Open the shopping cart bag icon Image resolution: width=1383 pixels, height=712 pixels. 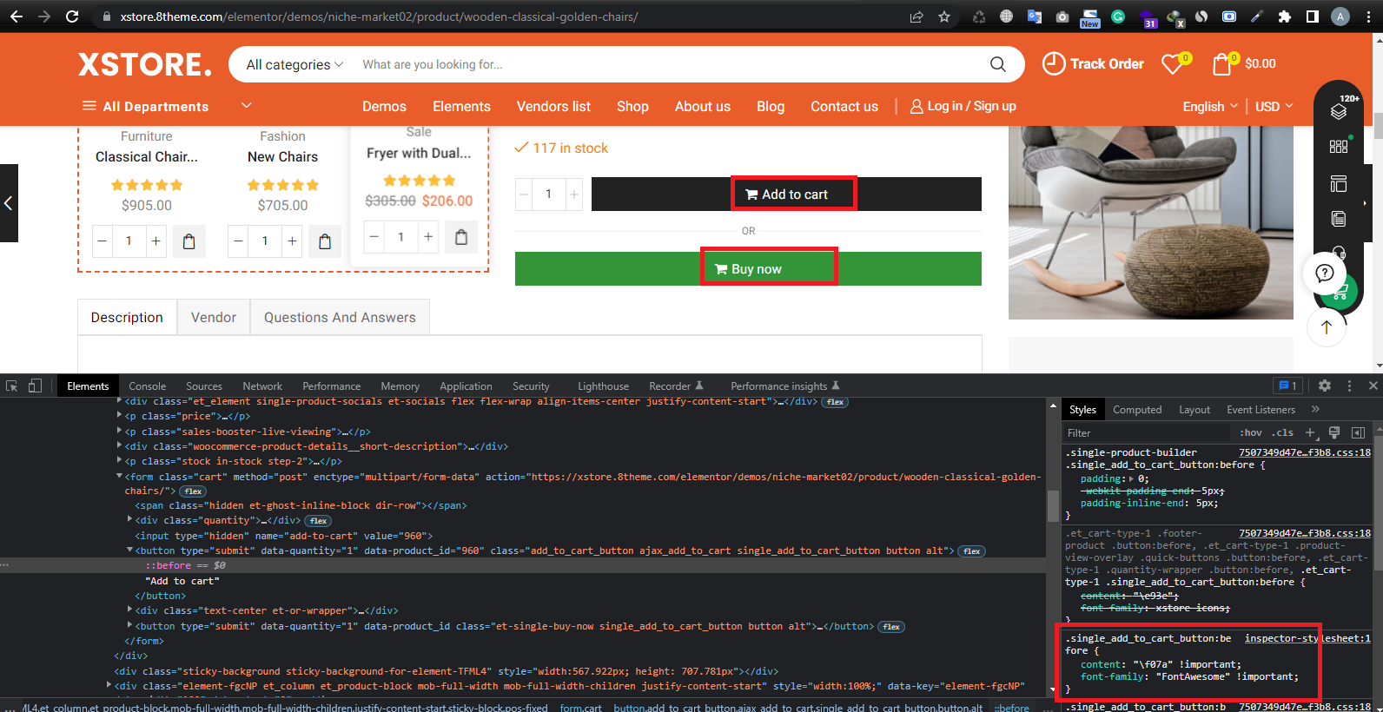[1223, 63]
